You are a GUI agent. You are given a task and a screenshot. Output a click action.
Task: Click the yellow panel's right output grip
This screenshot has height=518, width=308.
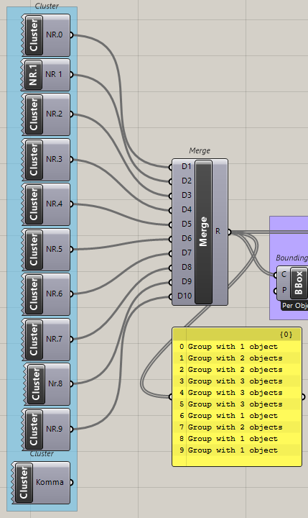tap(303, 396)
